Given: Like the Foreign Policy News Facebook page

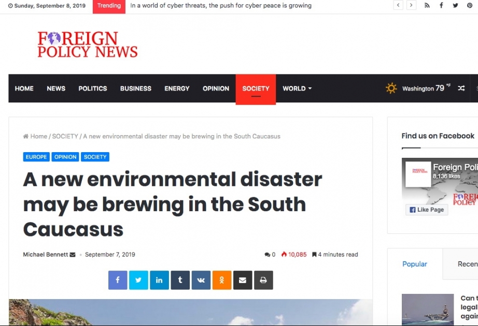Looking at the screenshot, I should [x=426, y=210].
